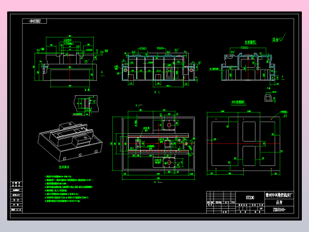309x232 pixels.
Task: Click the 技术要求 heading above the notes
Action: (x=64, y=167)
